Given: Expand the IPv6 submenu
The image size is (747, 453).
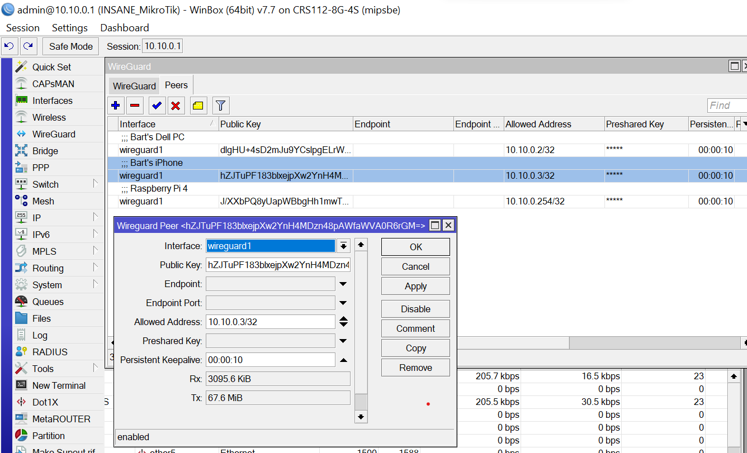Looking at the screenshot, I should [96, 234].
